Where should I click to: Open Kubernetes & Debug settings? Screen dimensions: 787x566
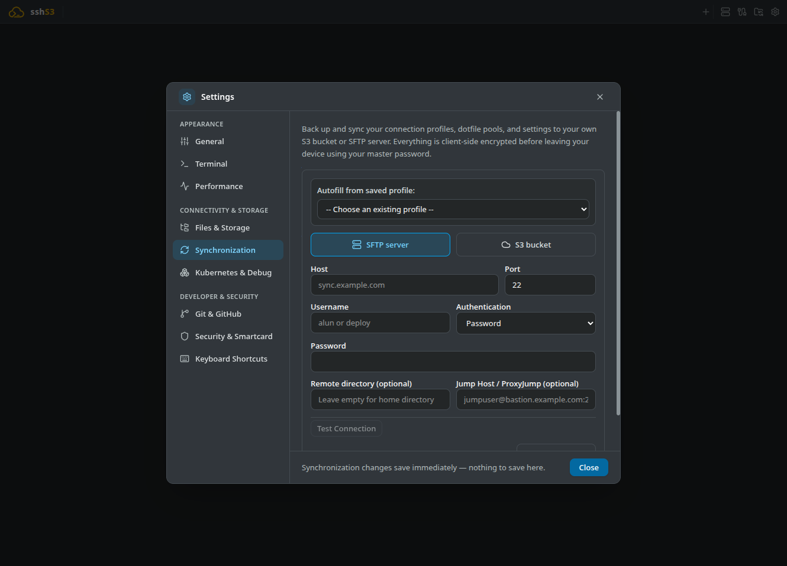coord(228,272)
